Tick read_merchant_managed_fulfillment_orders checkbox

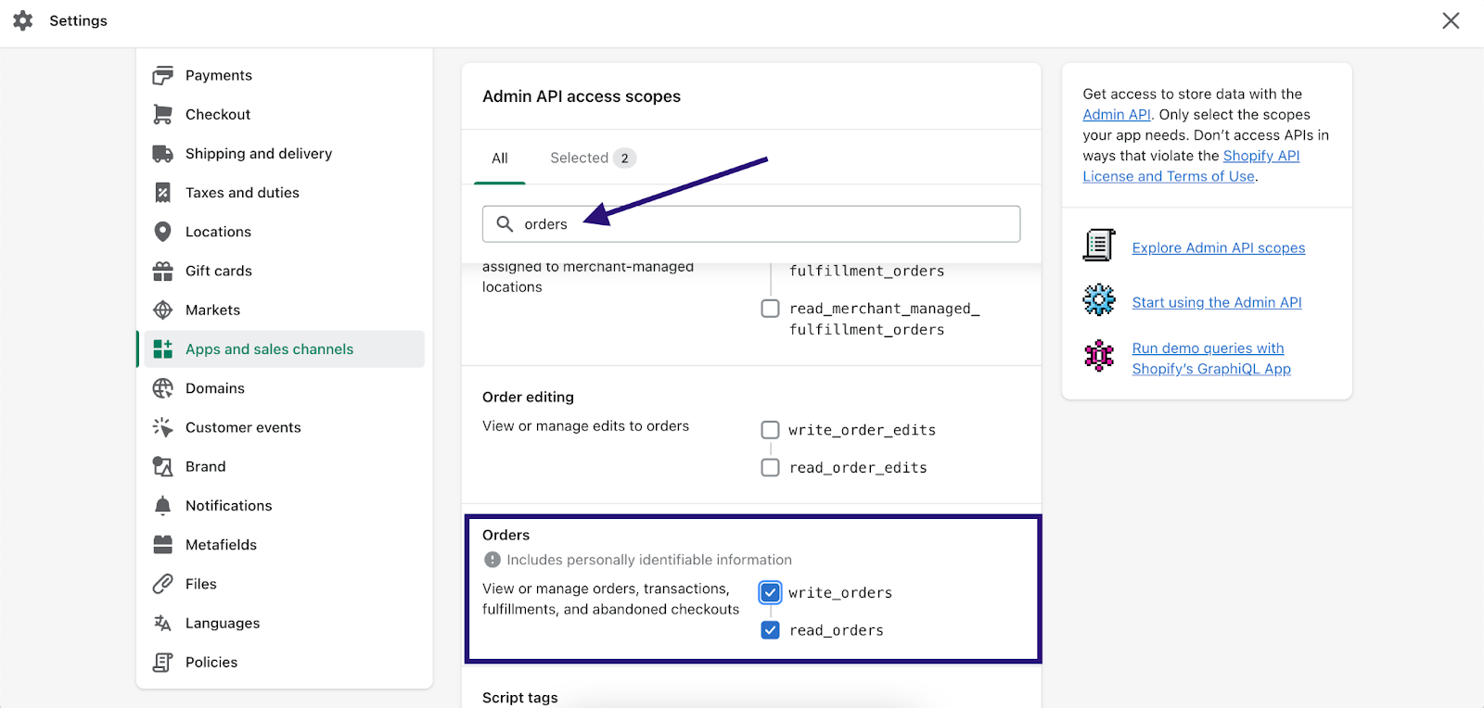coord(770,309)
